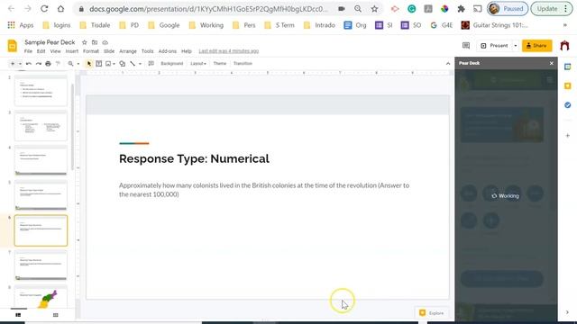Open the comment history icon
Screen dimensions: 577x324
[466, 46]
